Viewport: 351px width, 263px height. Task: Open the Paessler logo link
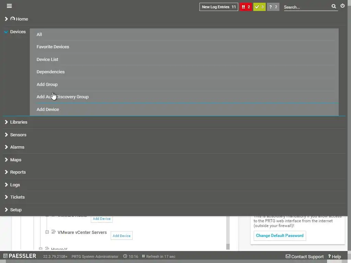pos(20,256)
